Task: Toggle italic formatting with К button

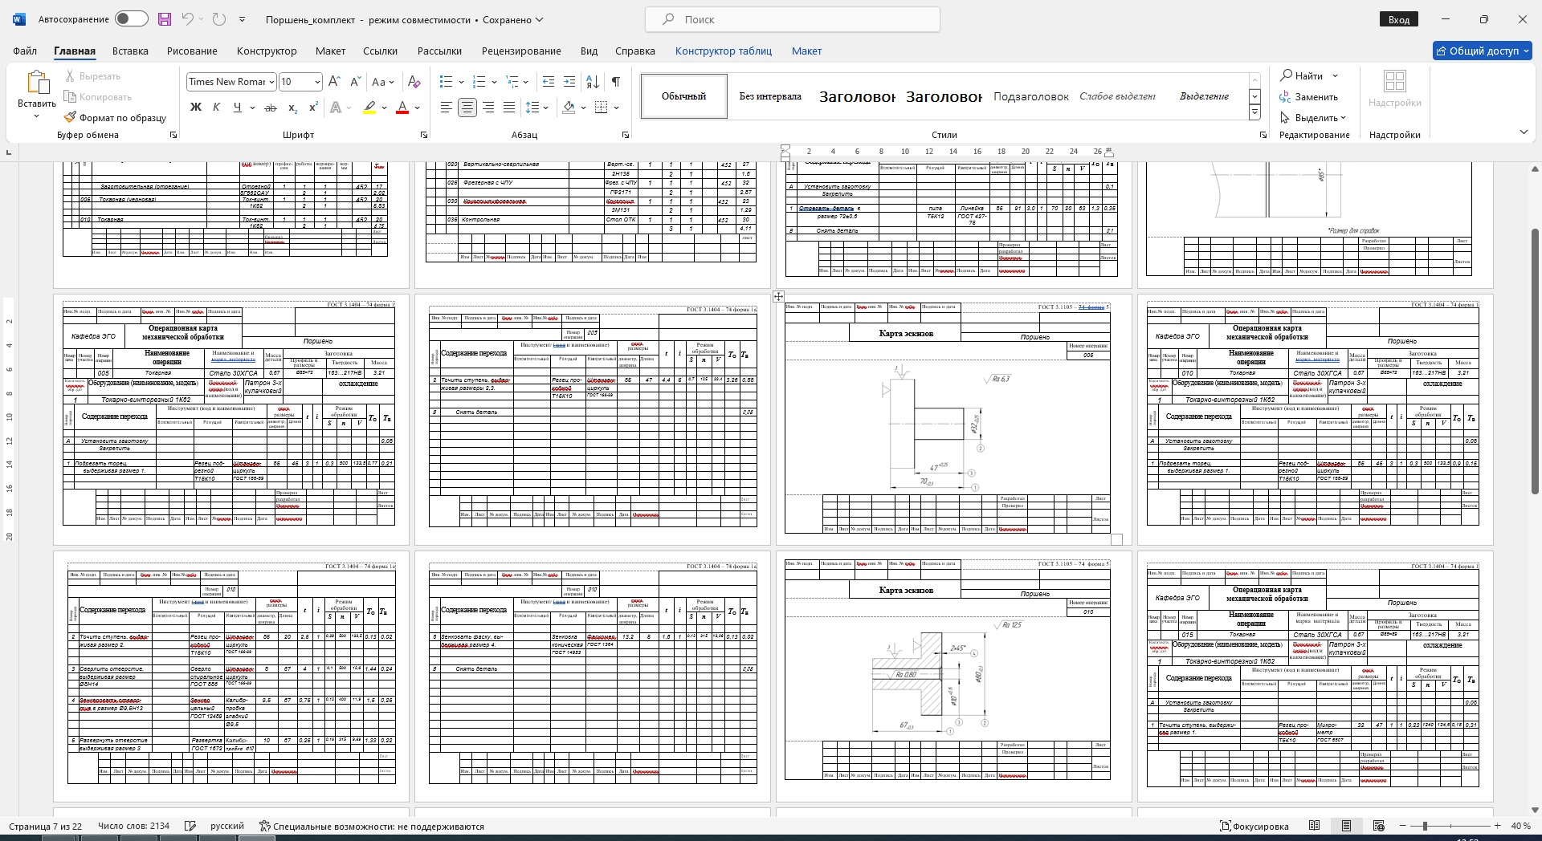Action: [216, 107]
